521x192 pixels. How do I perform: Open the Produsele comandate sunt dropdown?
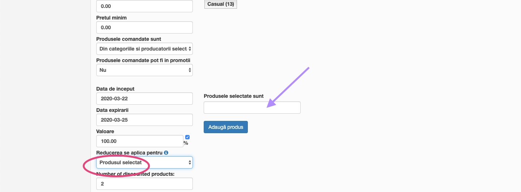pyautogui.click(x=144, y=49)
